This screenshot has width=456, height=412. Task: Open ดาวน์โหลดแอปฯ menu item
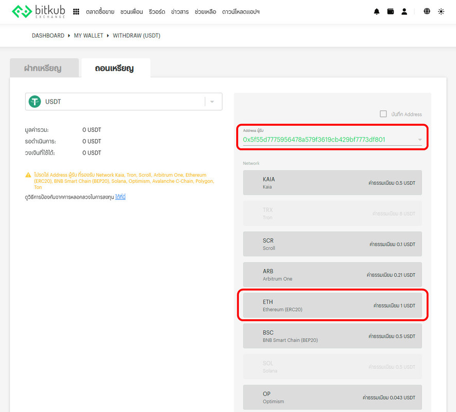point(241,12)
